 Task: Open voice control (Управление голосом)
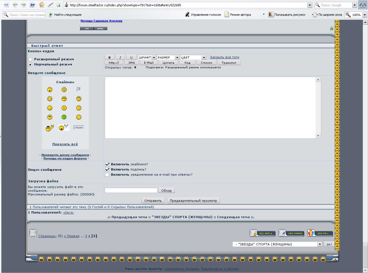point(203,15)
